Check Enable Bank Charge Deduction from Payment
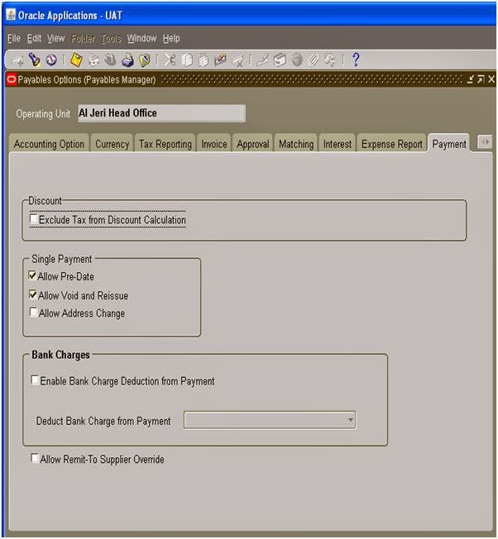This screenshot has height=539, width=498. (35, 379)
